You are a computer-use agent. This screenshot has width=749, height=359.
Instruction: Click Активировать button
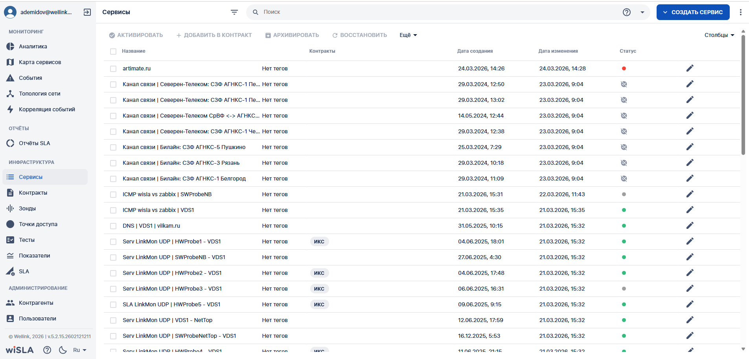(136, 35)
